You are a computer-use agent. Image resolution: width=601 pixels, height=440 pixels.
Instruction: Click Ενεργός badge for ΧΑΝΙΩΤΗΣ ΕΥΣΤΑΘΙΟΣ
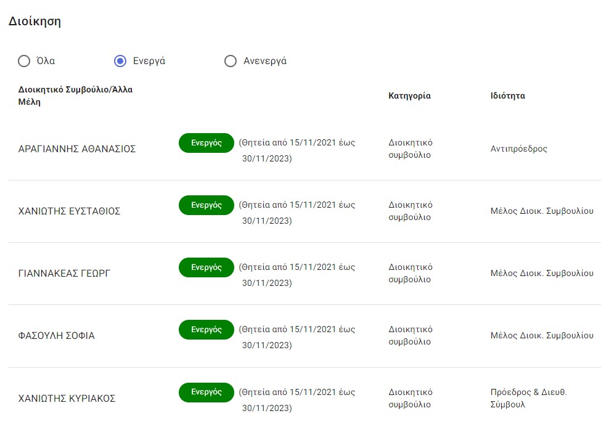point(206,205)
